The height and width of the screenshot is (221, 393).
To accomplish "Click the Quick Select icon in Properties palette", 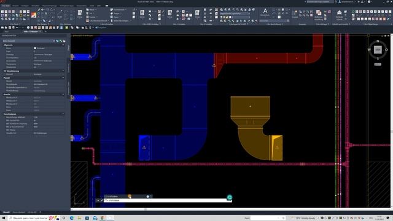I will (x=64, y=41).
